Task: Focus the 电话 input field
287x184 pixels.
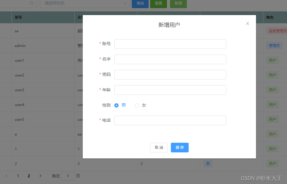Action: [x=170, y=120]
